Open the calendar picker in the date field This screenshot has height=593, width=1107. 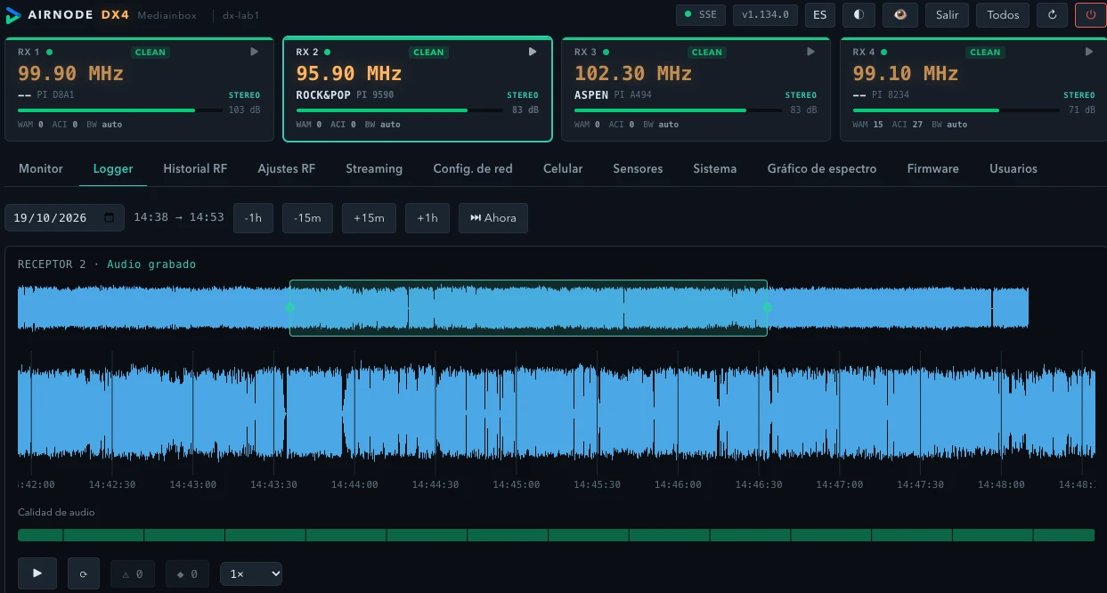tap(110, 217)
